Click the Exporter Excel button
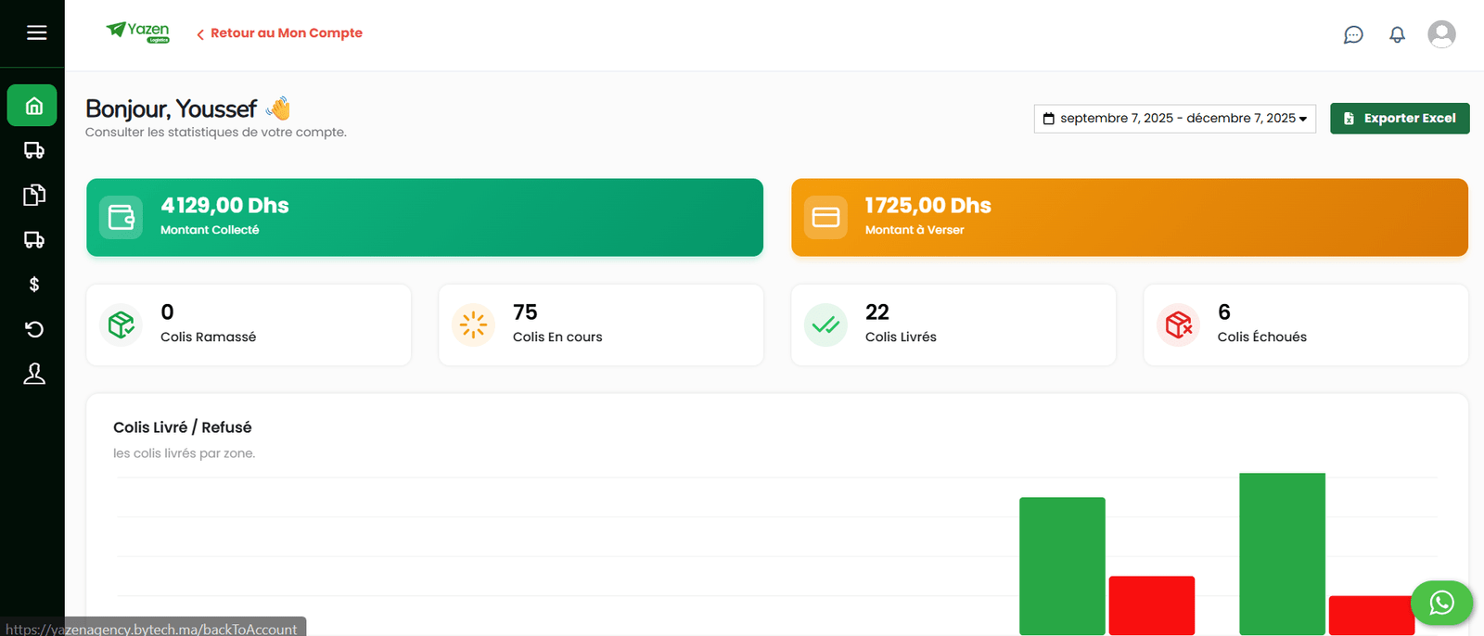Image resolution: width=1484 pixels, height=636 pixels. [x=1399, y=119]
